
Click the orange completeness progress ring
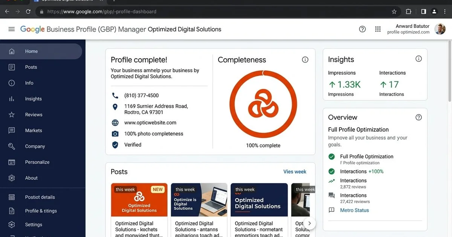coord(263,104)
